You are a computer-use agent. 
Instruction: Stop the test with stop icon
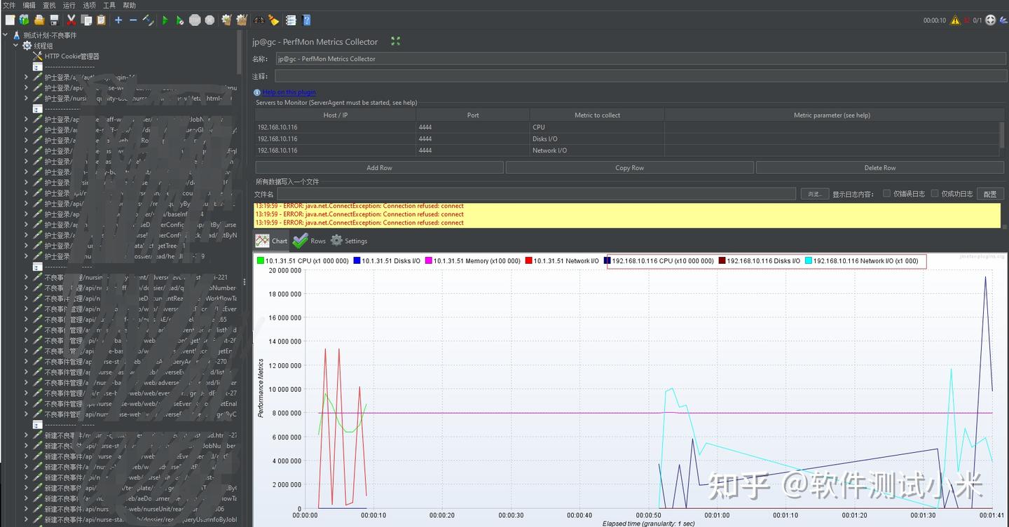point(195,20)
